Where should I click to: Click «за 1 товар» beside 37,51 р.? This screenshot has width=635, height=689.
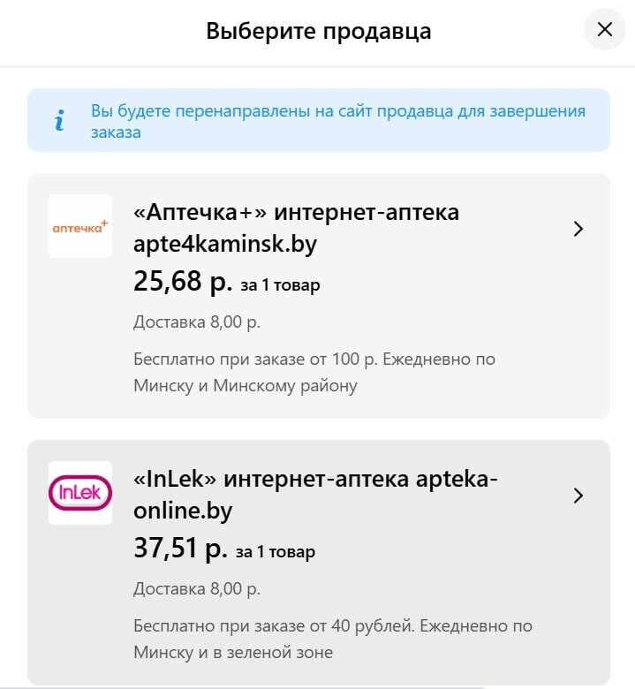click(x=275, y=552)
